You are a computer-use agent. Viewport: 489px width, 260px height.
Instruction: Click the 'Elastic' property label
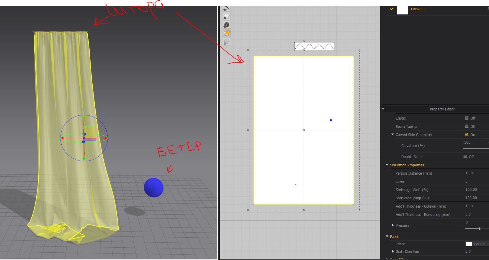point(400,118)
